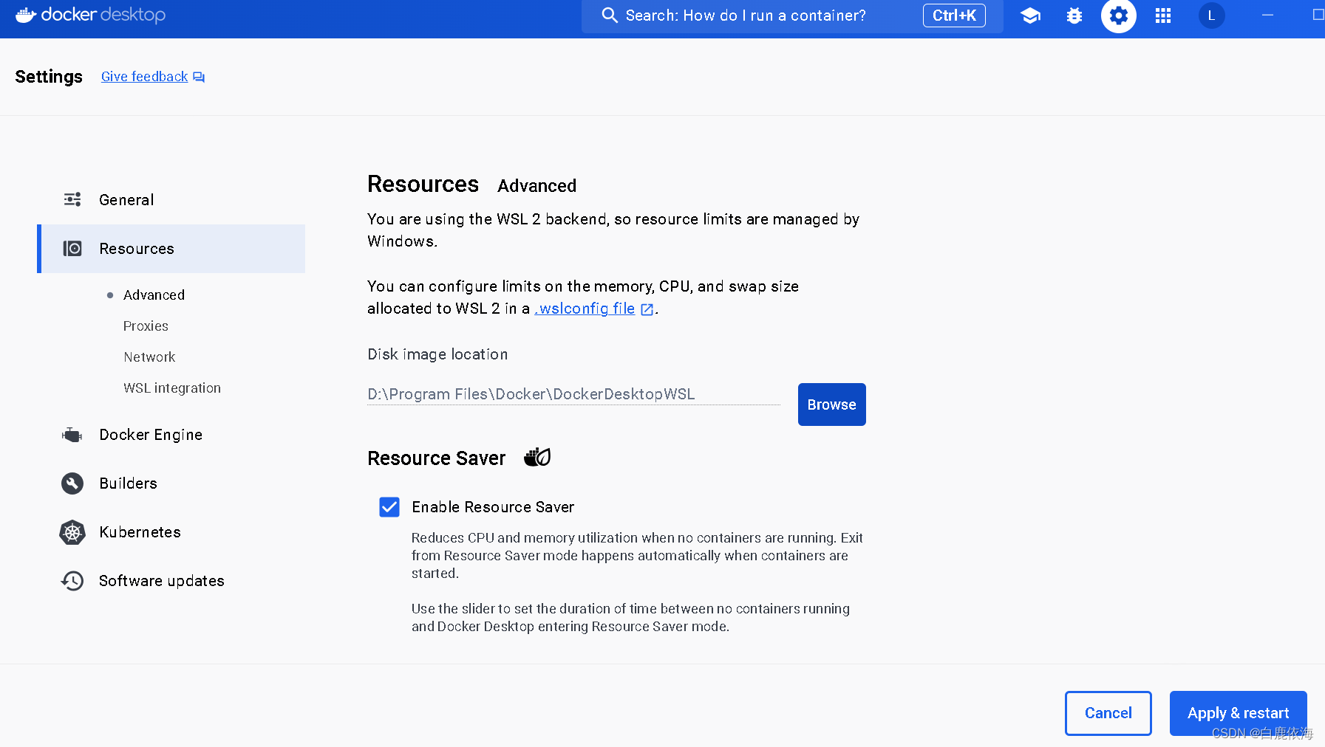The image size is (1325, 747).
Task: Switch to the Network resources page
Action: click(149, 357)
